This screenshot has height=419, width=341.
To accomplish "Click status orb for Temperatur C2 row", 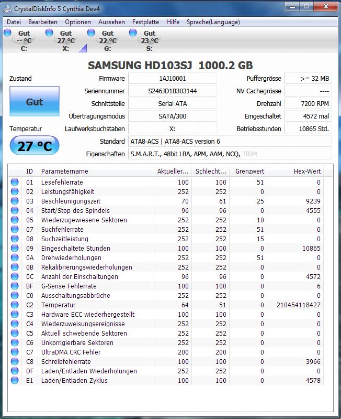I will point(15,305).
